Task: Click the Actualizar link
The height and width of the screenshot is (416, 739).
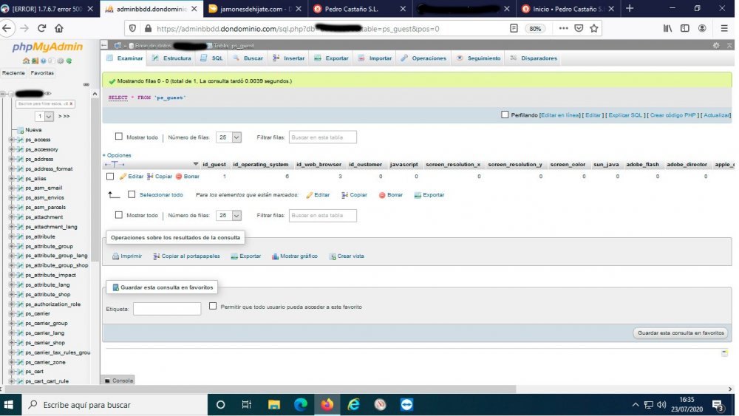Action: click(716, 115)
